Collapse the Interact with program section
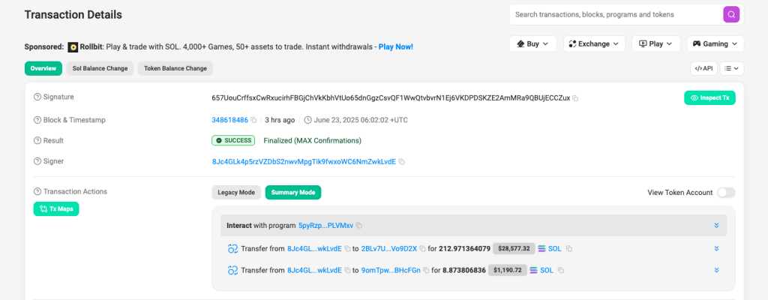Screen dimensions: 768x300 click(716, 226)
